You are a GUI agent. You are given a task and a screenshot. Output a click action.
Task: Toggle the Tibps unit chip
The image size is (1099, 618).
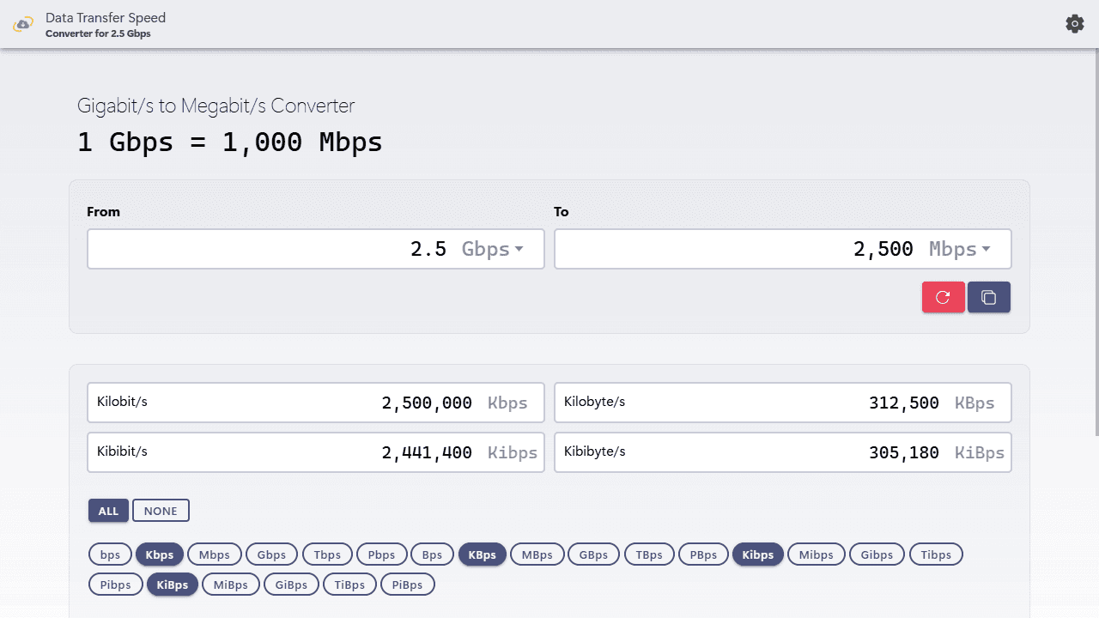coord(936,554)
